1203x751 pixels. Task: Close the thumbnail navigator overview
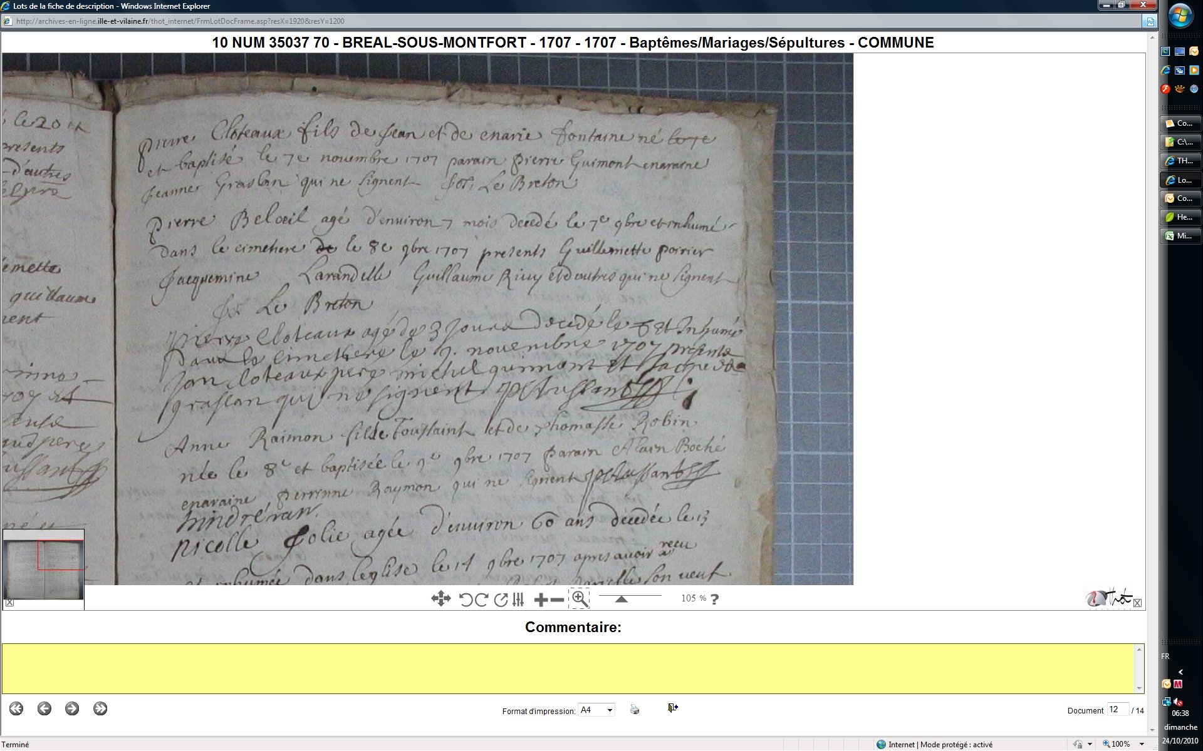(x=9, y=603)
